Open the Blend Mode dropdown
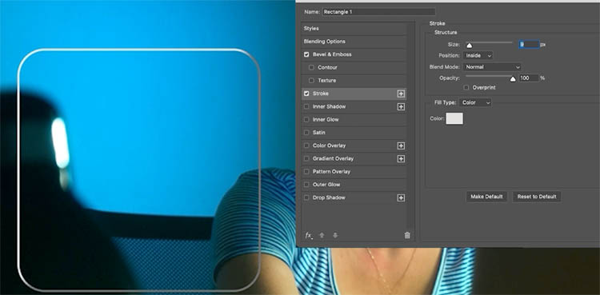 tap(493, 67)
